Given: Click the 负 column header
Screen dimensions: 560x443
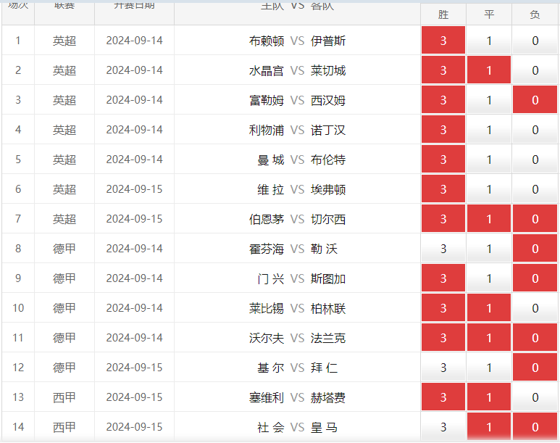Looking at the screenshot, I should point(535,15).
